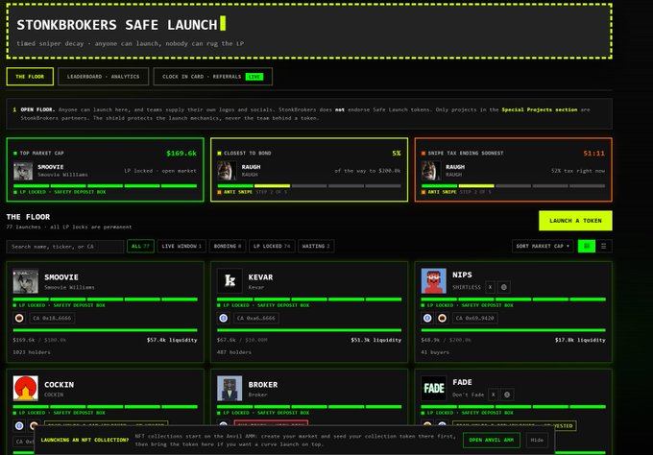
Task: Open the X social link on NIPS card
Action: (490, 287)
